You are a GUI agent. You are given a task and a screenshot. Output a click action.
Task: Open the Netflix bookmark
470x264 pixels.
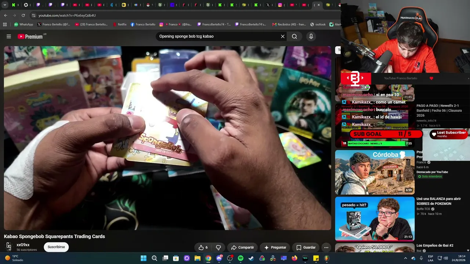point(120,25)
